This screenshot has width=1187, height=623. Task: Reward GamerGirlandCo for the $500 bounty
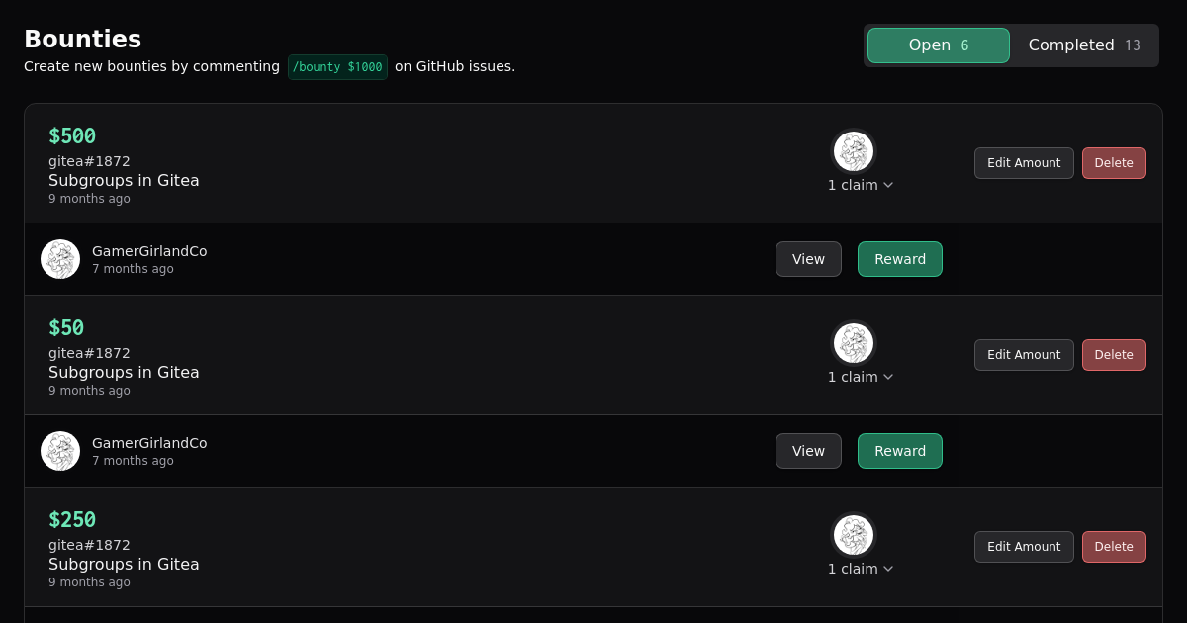coord(899,259)
